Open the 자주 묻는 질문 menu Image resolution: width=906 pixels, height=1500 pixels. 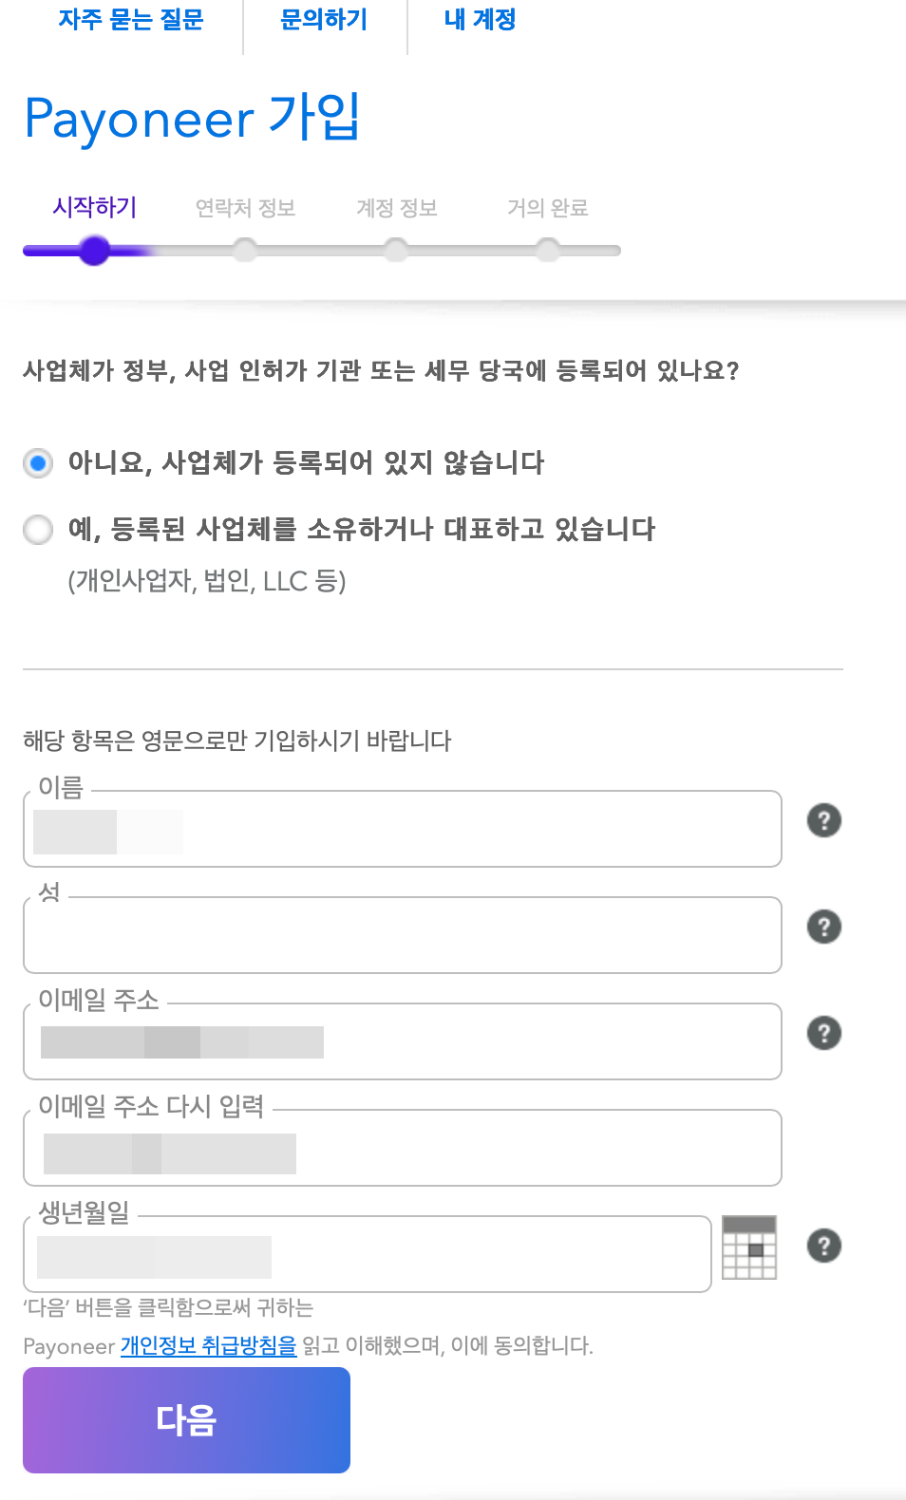point(131,19)
